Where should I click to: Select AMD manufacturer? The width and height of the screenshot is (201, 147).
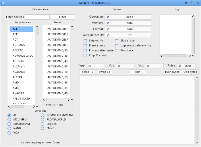click(22, 83)
